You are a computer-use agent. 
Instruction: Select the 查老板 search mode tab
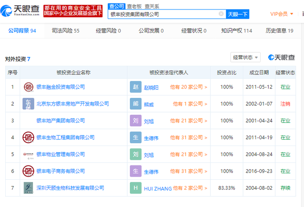[x=134, y=6]
